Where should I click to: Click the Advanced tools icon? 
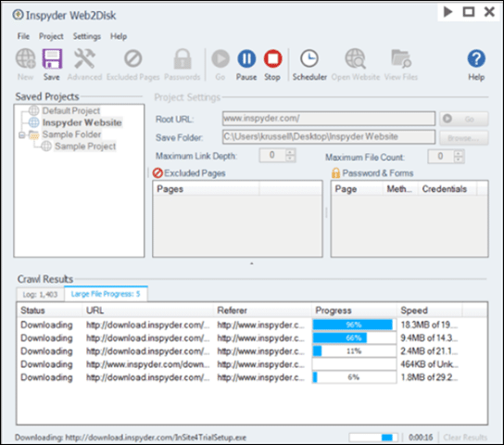pos(84,58)
